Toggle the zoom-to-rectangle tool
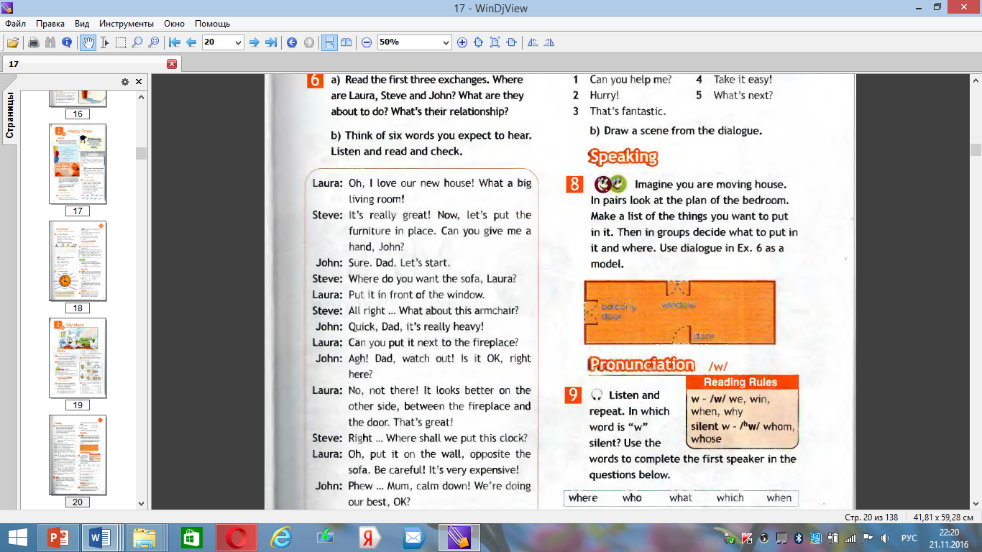The image size is (982, 552). coord(153,42)
